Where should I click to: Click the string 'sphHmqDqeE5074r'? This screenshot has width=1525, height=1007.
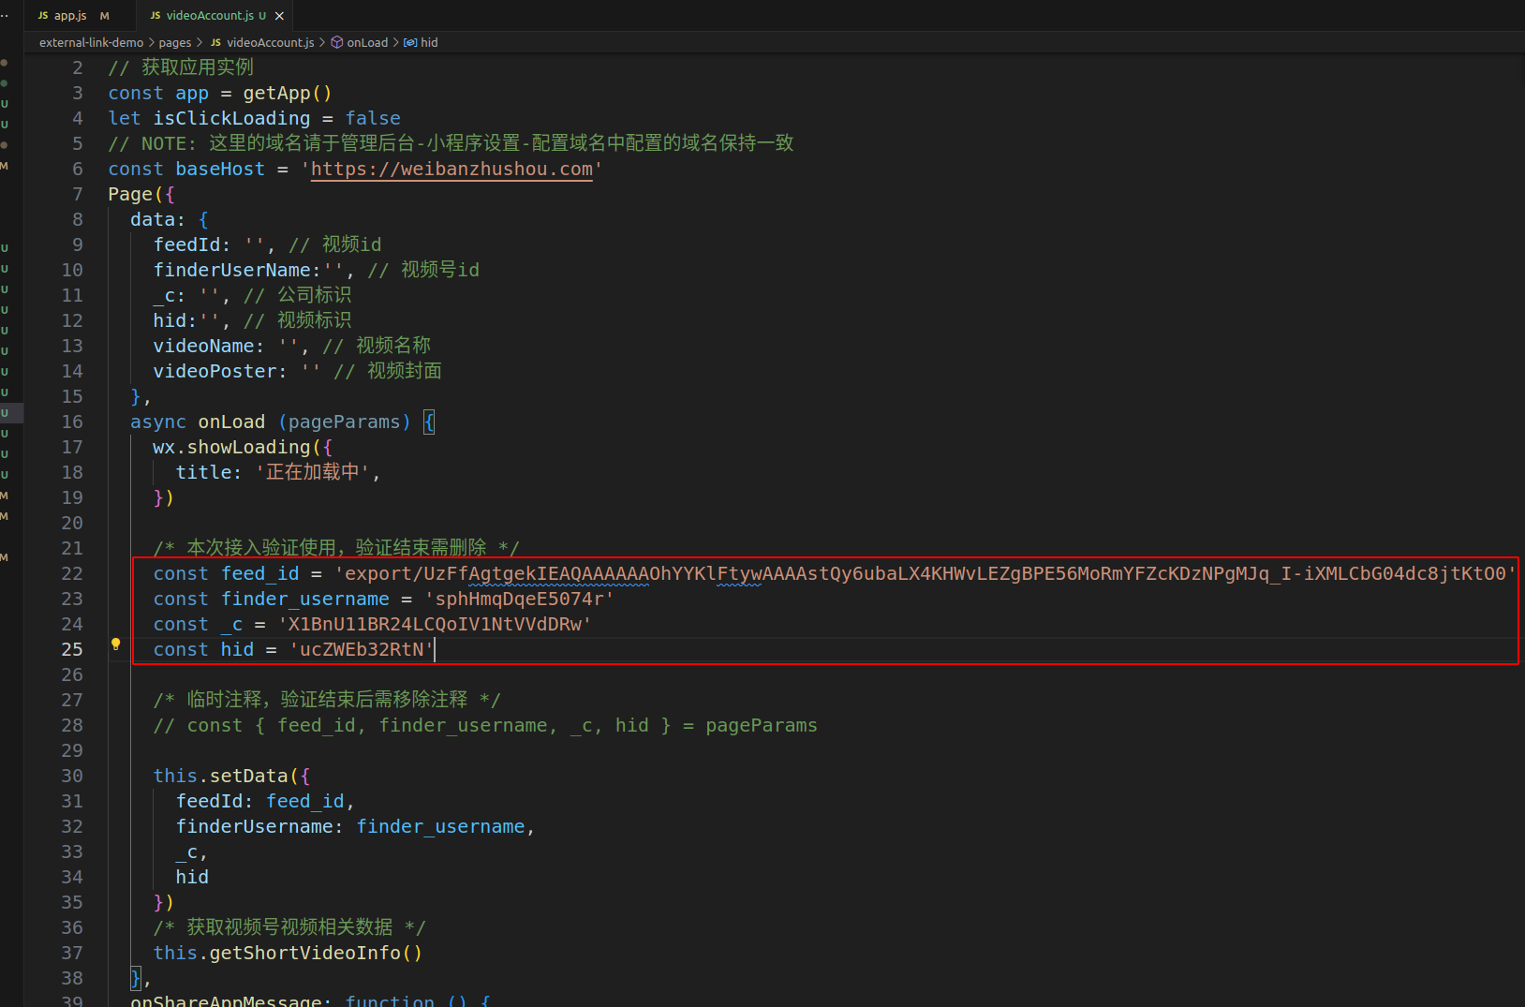(519, 599)
